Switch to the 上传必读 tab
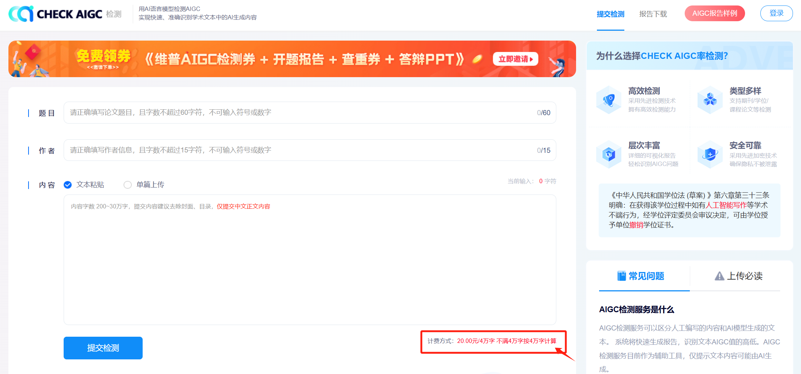Screen dimensions: 801x374 tap(735, 276)
